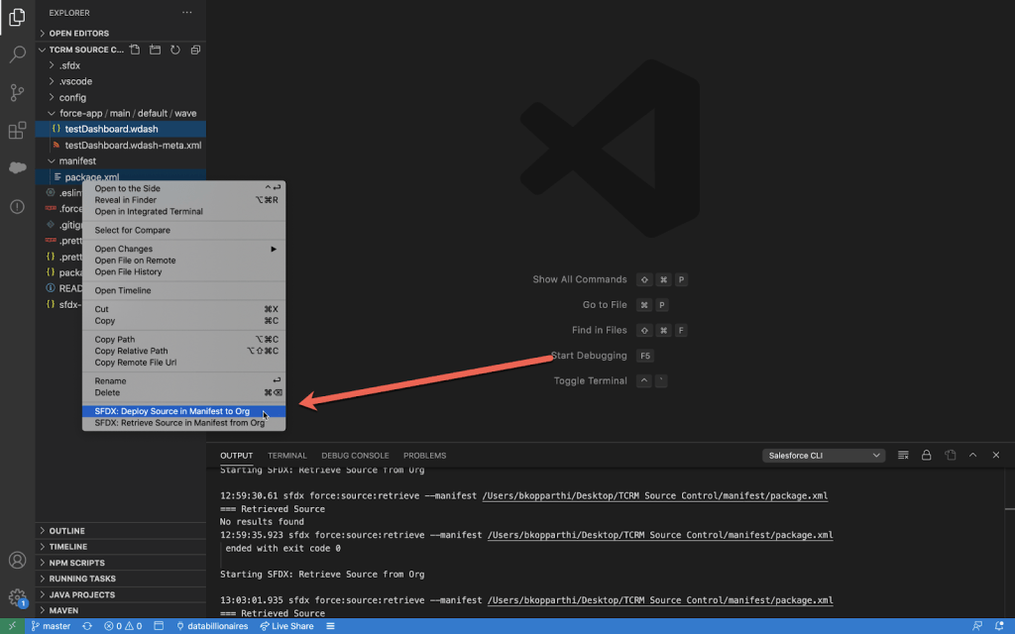
Task: Refresh the explorer file tree
Action: coord(175,50)
